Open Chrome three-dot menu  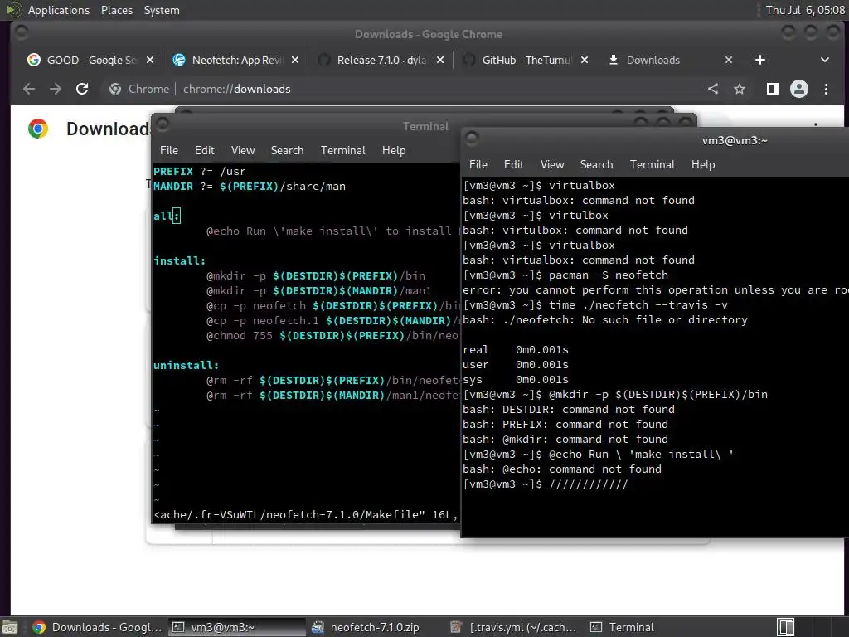coord(827,89)
